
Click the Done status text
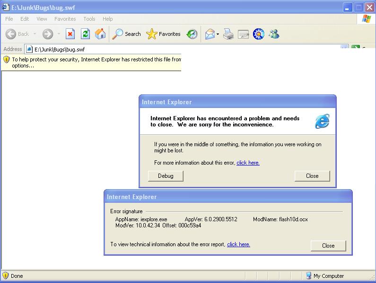pos(17,276)
